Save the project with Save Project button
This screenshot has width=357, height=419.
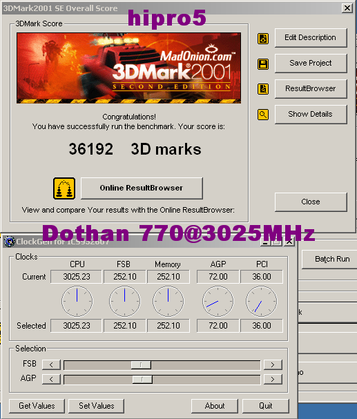311,64
